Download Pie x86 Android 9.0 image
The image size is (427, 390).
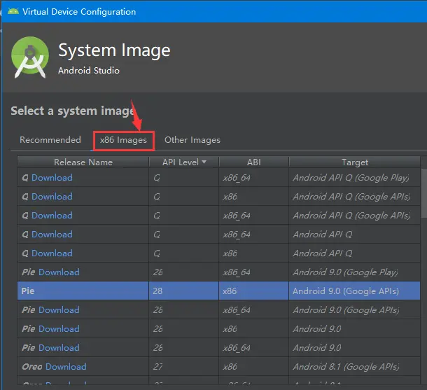coord(59,329)
